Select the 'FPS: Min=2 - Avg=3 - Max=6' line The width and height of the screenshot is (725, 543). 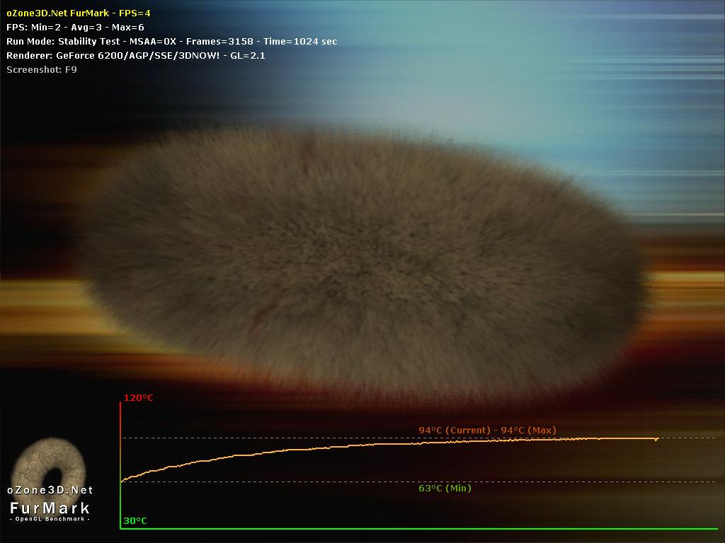coord(75,28)
